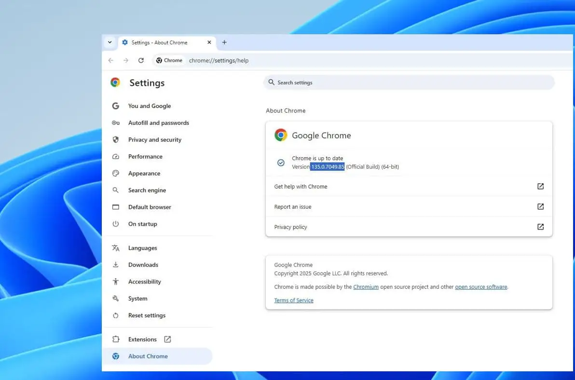
Task: Click the Chrome logo beside Settings heading
Action: coord(115,82)
